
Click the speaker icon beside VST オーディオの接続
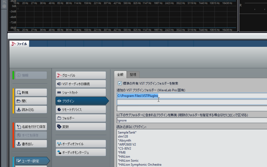tap(59, 84)
